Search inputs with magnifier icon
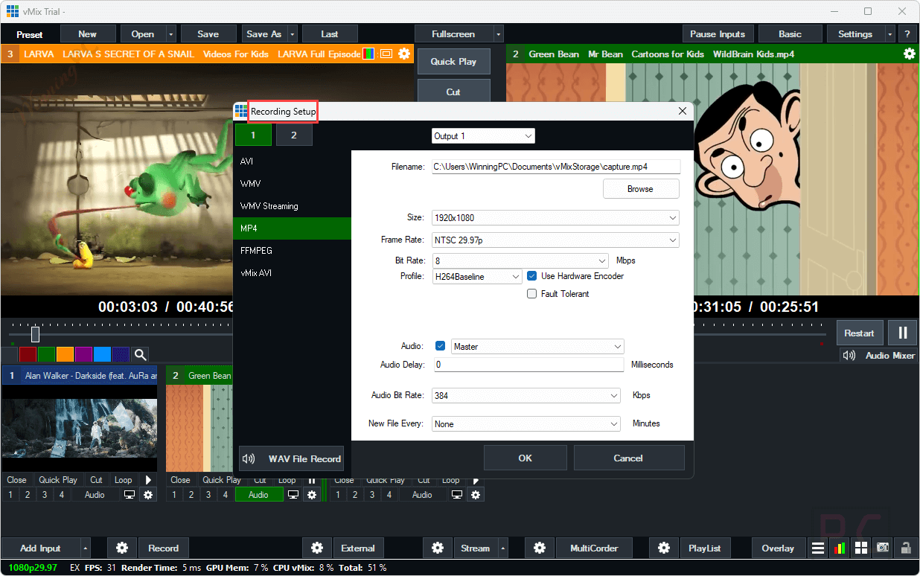This screenshot has width=920, height=576. 140,355
